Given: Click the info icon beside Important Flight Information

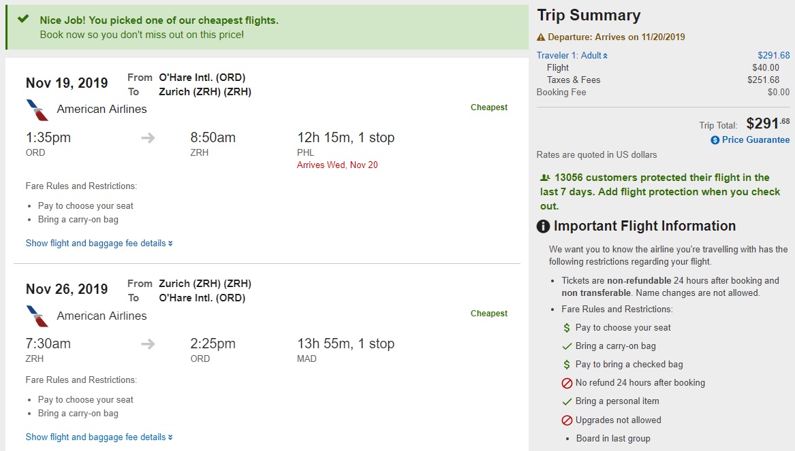Looking at the screenshot, I should click(543, 227).
